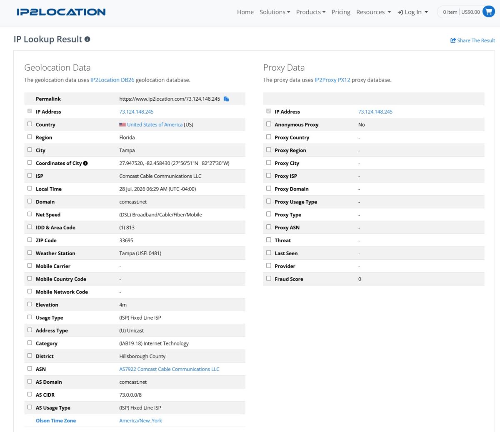
Task: Click the info icon next to Coordinates of City
Action: coord(85,163)
